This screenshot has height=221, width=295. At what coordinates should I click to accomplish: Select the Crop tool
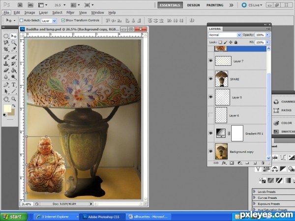[x=6, y=49]
